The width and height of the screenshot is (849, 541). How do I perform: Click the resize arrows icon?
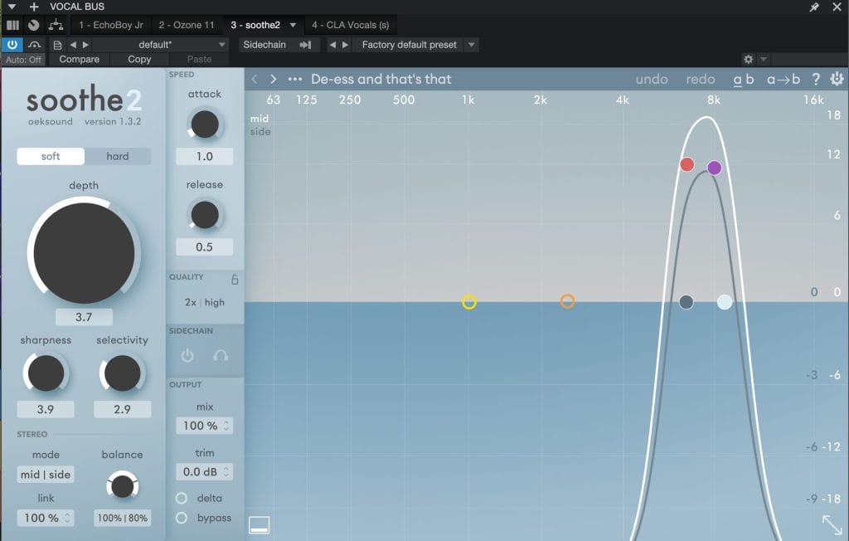[x=832, y=524]
